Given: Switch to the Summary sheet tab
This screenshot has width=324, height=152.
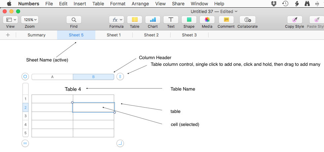Looking at the screenshot, I should click(x=37, y=35).
